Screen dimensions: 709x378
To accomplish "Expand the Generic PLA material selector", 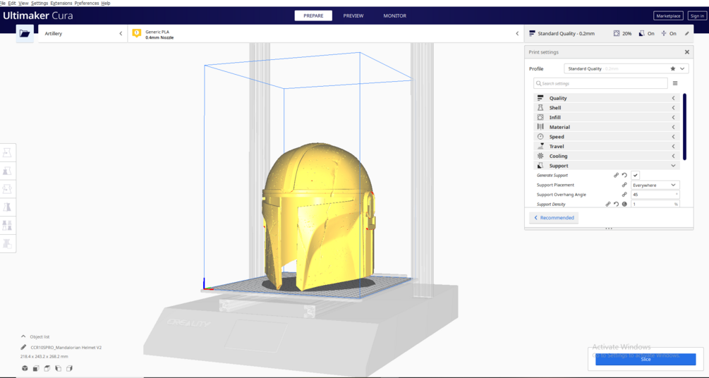I will (x=325, y=33).
